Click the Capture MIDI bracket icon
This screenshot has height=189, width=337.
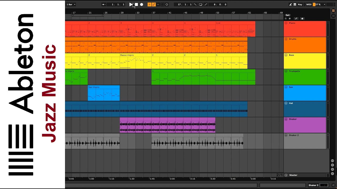[162, 4]
